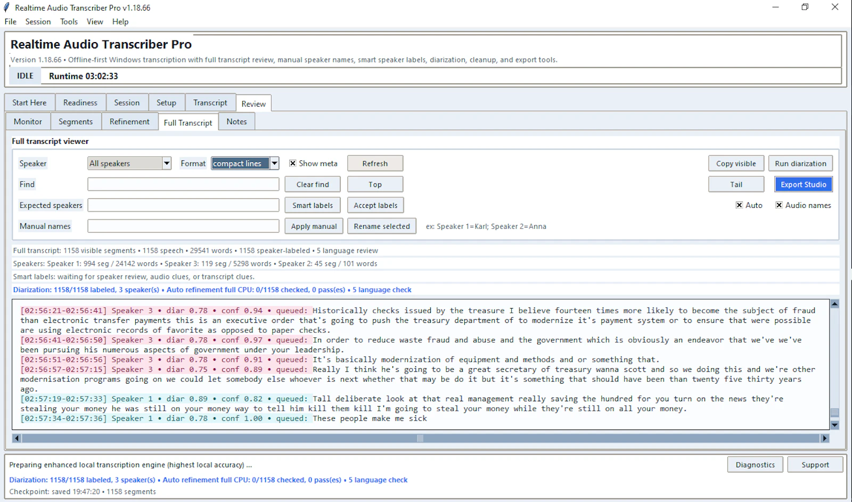Click the Smart labels button
852x502 pixels.
pos(313,205)
